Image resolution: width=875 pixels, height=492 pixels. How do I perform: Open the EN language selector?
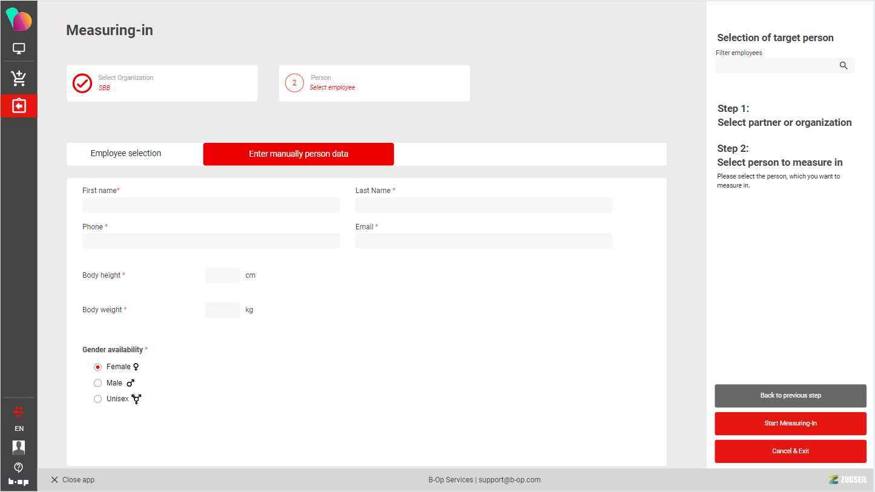[19, 428]
